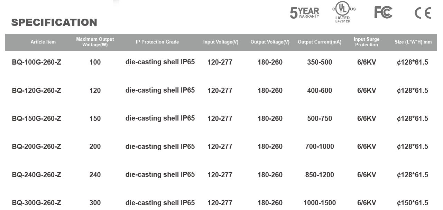Click the Article Item column header
Image resolution: width=443 pixels, height=210 pixels.
(x=43, y=42)
